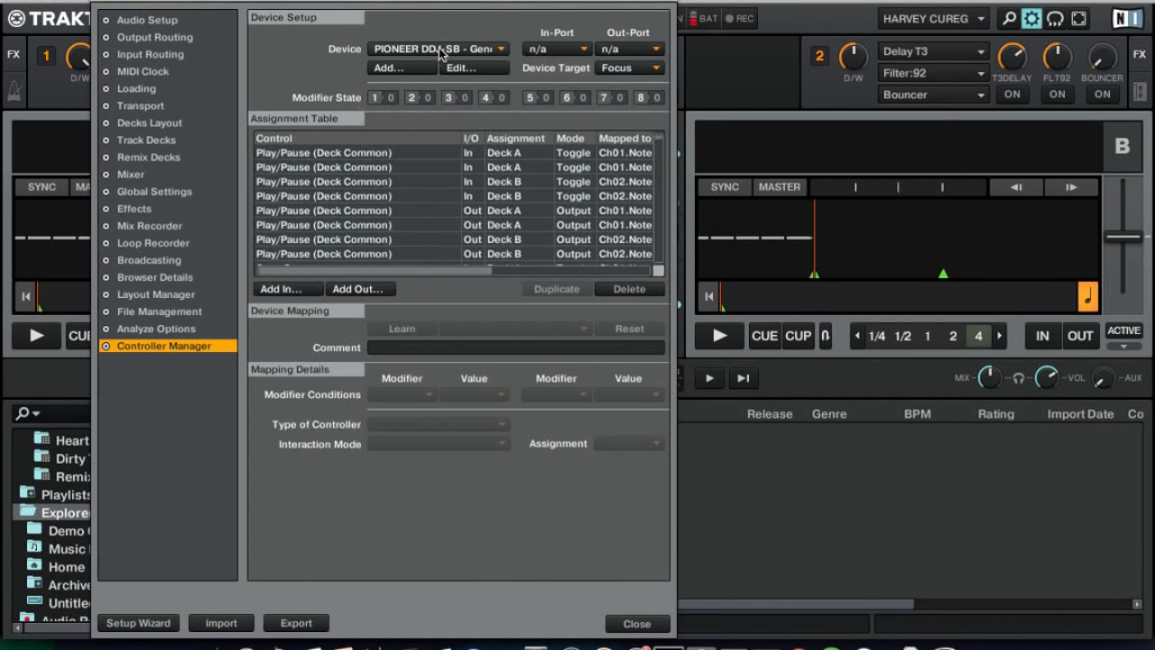Viewport: 1155px width, 650px height.
Task: Select Audio Setup preferences section
Action: pos(146,20)
